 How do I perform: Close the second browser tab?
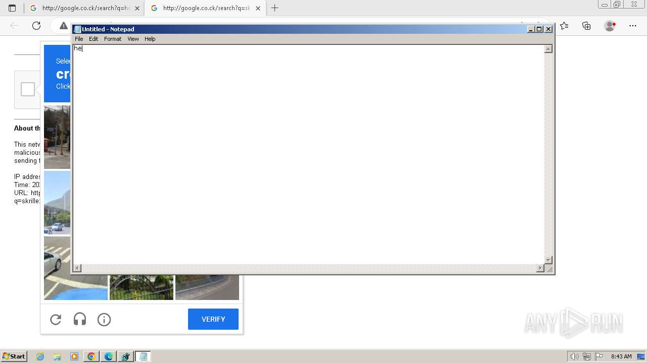click(x=258, y=8)
